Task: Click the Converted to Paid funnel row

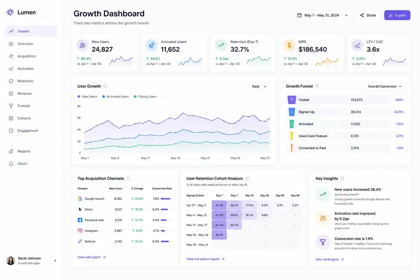Action: [x=345, y=148]
